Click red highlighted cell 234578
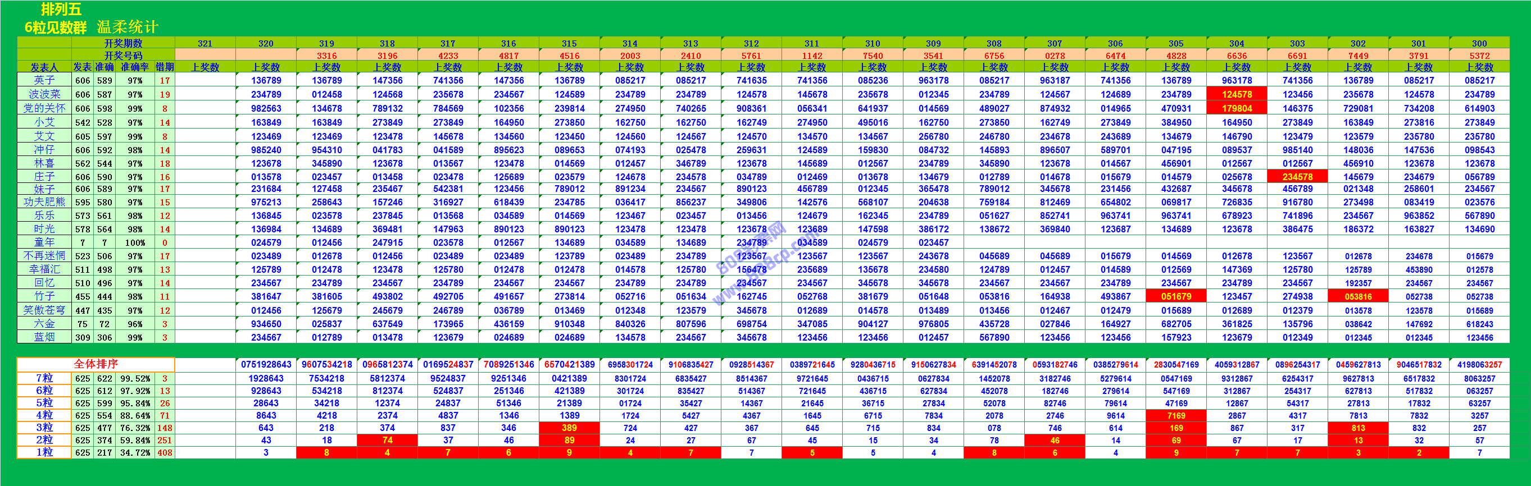 pos(1297,177)
